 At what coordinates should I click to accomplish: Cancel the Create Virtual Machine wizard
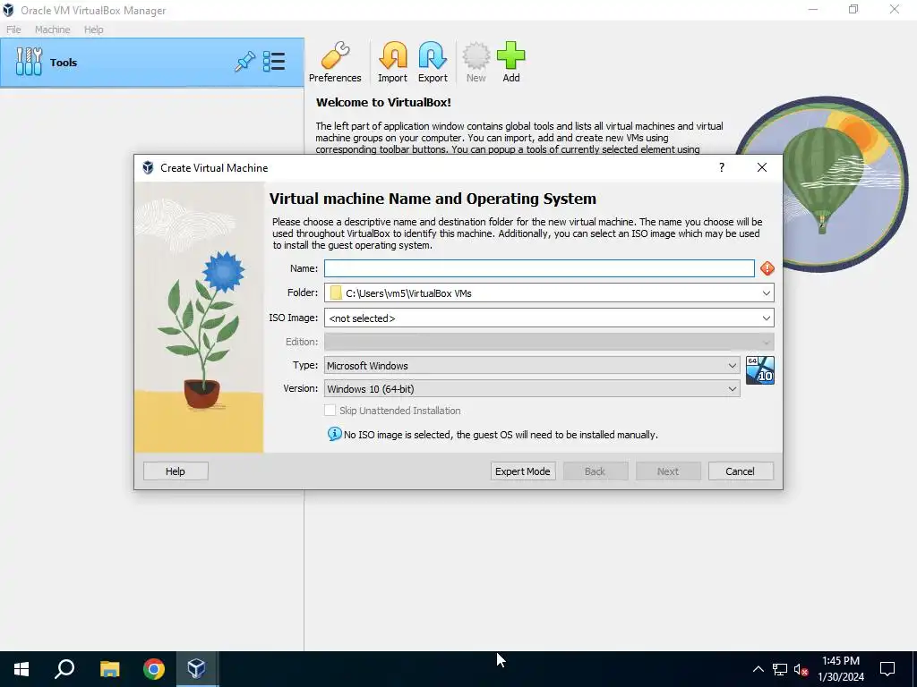click(x=741, y=471)
